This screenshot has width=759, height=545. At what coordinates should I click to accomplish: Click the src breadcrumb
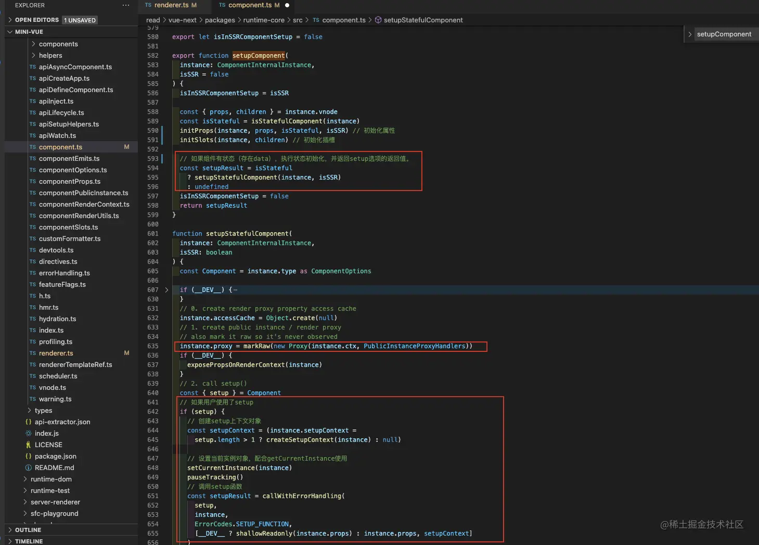(x=298, y=20)
